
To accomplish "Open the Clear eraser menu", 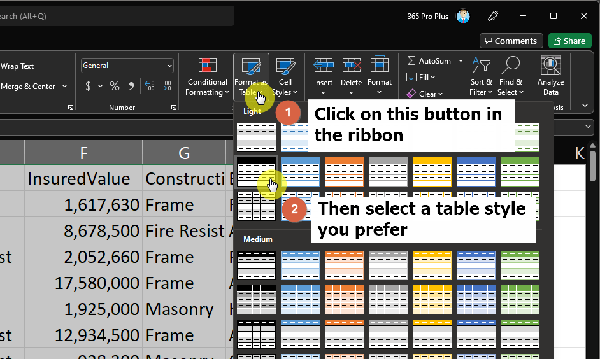I will [x=424, y=94].
